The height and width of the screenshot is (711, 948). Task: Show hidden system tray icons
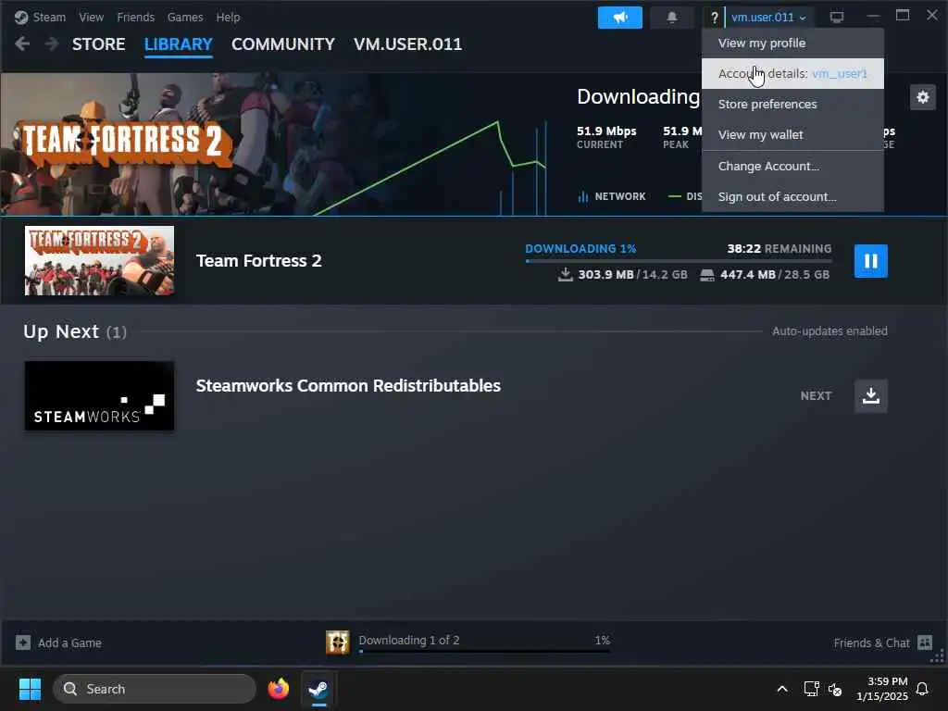click(x=781, y=689)
